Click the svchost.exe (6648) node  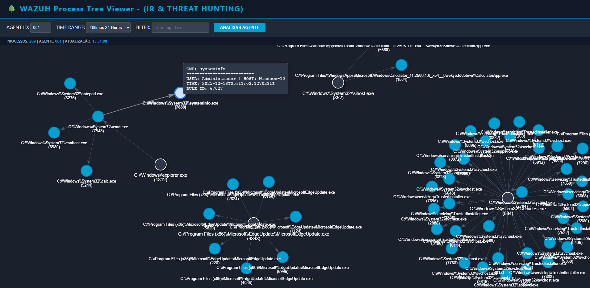pyautogui.click(x=449, y=179)
